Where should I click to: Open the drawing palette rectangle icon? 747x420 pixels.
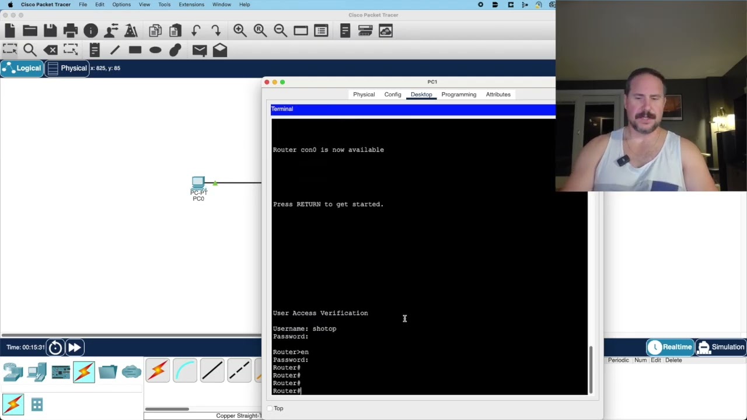301,30
